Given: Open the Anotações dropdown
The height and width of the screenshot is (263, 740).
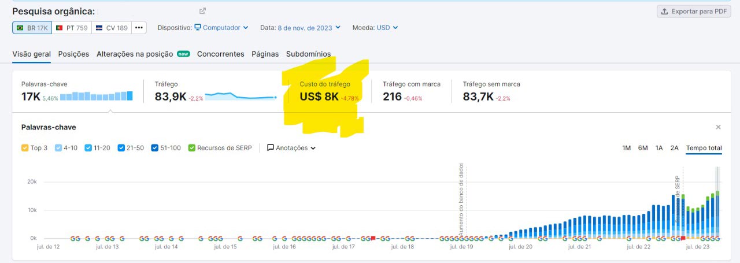Looking at the screenshot, I should point(291,148).
